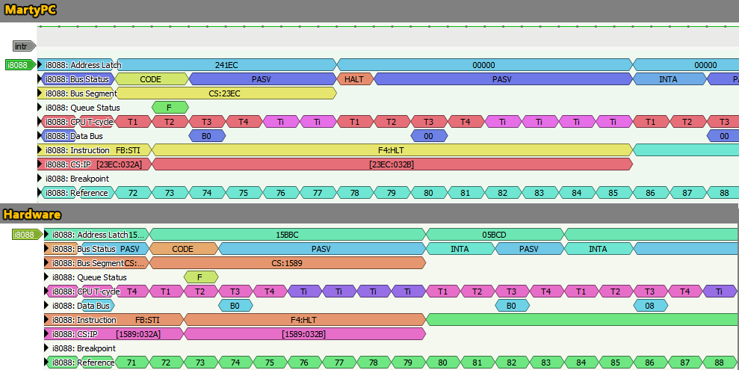Expand MartyPC CPU T-cycle row triangle
Viewport: 739px width, 370px height.
pos(40,122)
